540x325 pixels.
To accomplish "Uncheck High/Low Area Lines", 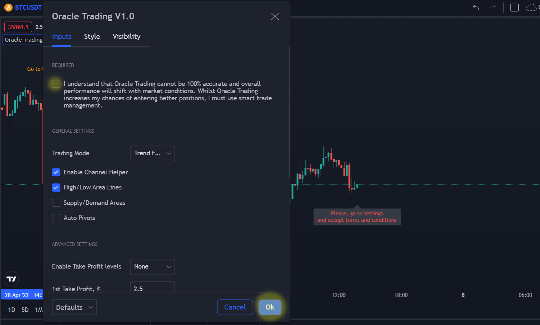I will 56,187.
